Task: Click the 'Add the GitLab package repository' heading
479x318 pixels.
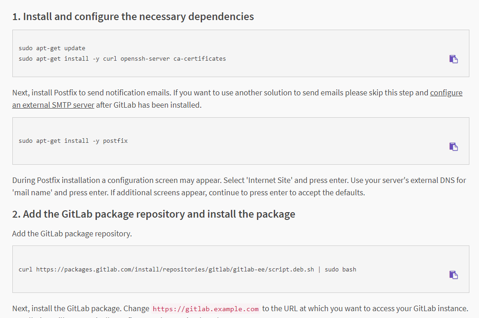Action: click(x=154, y=214)
